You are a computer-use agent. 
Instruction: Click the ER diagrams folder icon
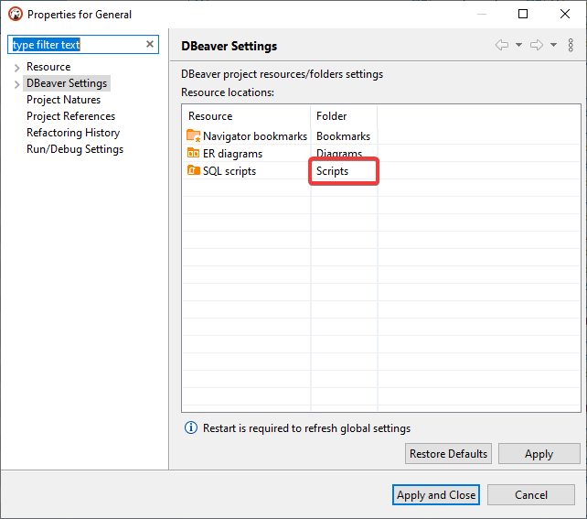(193, 153)
